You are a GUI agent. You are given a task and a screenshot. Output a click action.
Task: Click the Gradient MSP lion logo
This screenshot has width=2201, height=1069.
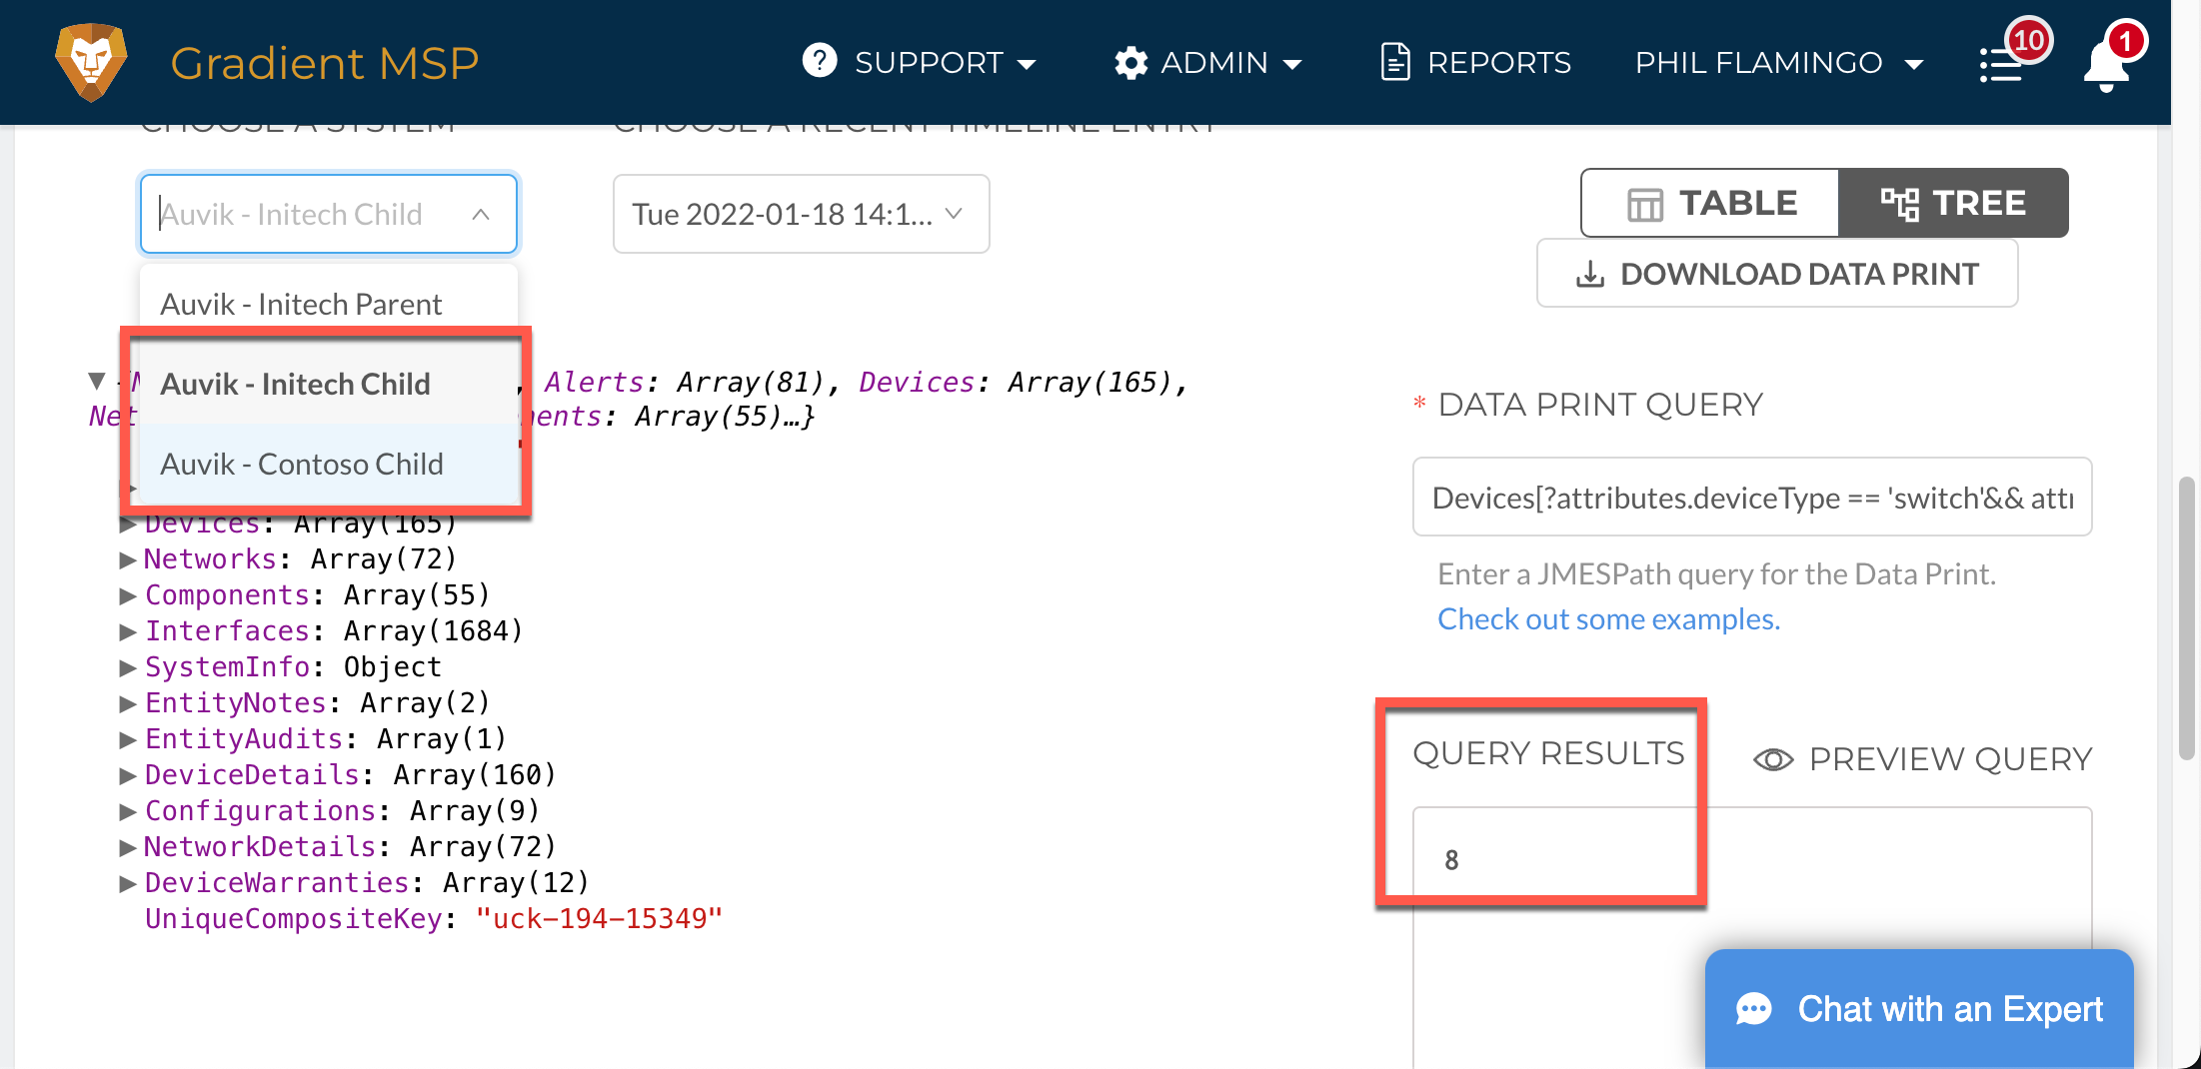tap(91, 62)
